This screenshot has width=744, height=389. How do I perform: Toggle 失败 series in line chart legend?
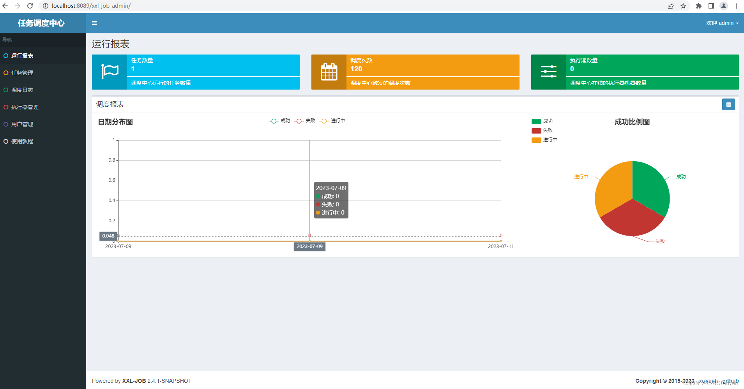coord(305,121)
